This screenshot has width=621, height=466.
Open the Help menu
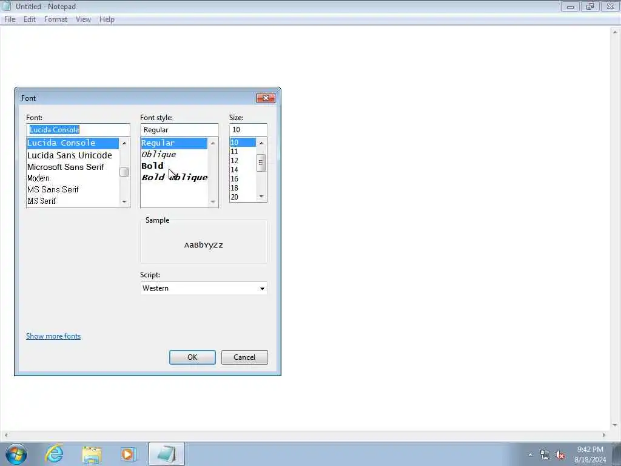pyautogui.click(x=107, y=19)
